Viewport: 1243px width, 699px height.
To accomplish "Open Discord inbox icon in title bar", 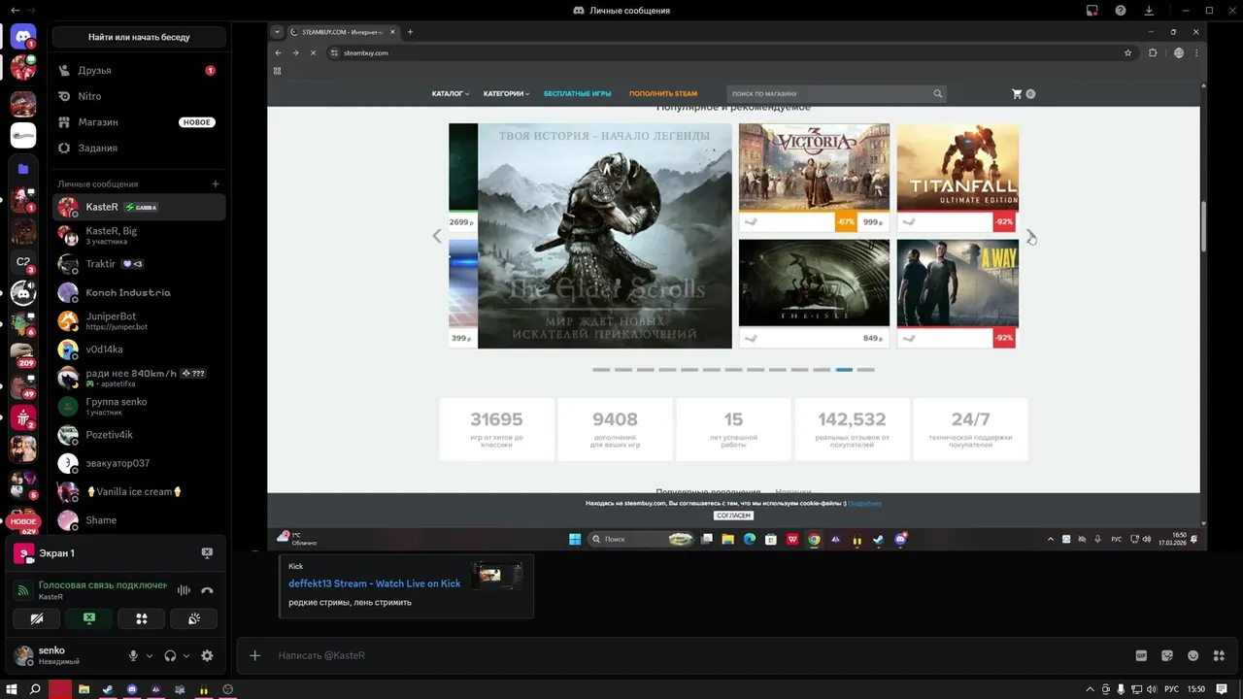I will coord(1092,11).
